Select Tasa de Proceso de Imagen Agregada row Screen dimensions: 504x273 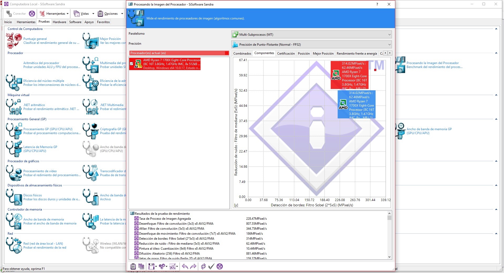(x=201, y=219)
